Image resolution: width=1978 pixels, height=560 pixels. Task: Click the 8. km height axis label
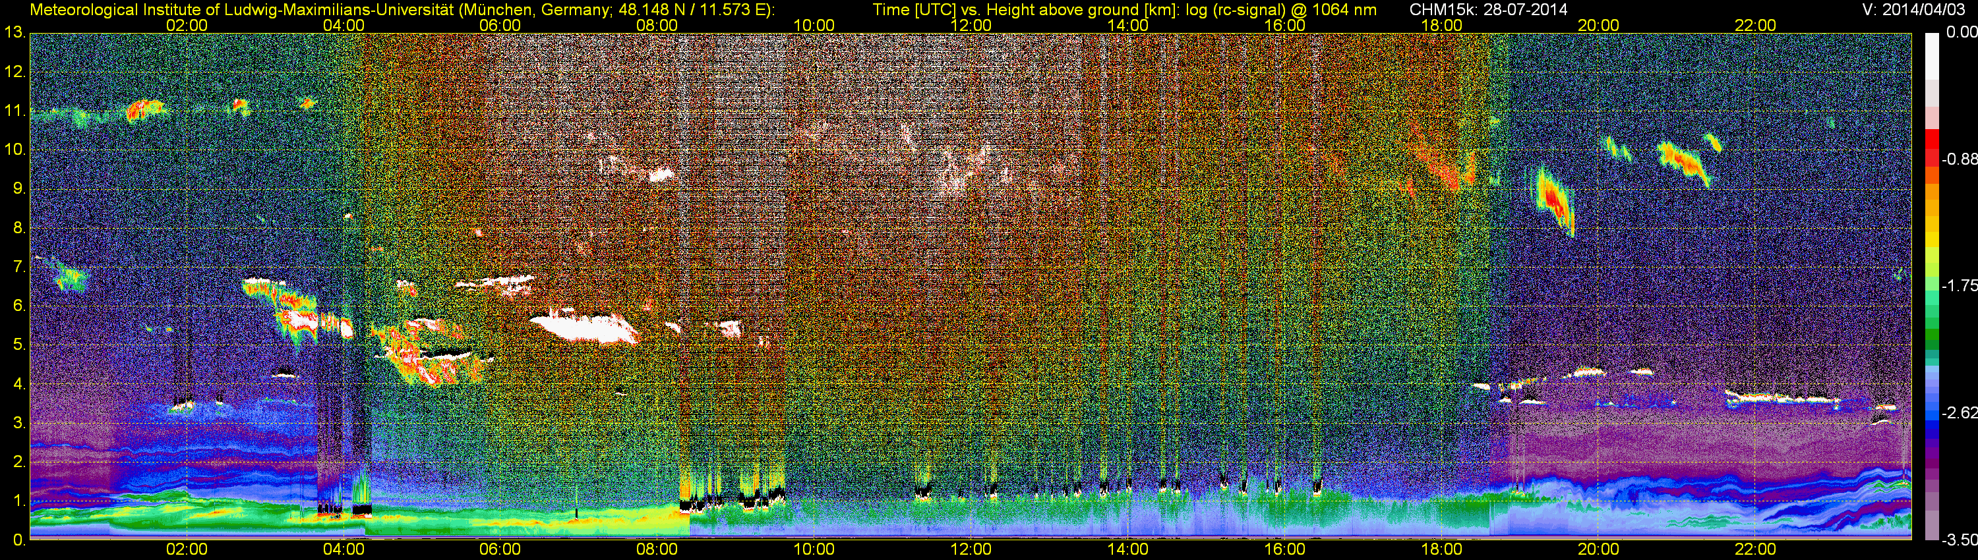tap(19, 228)
